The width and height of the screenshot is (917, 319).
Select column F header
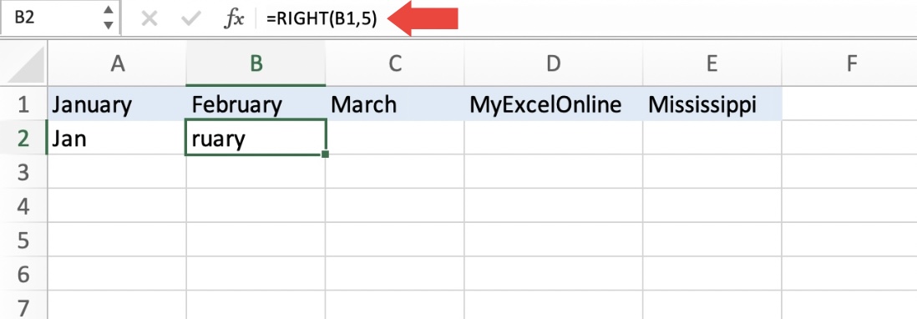(852, 63)
